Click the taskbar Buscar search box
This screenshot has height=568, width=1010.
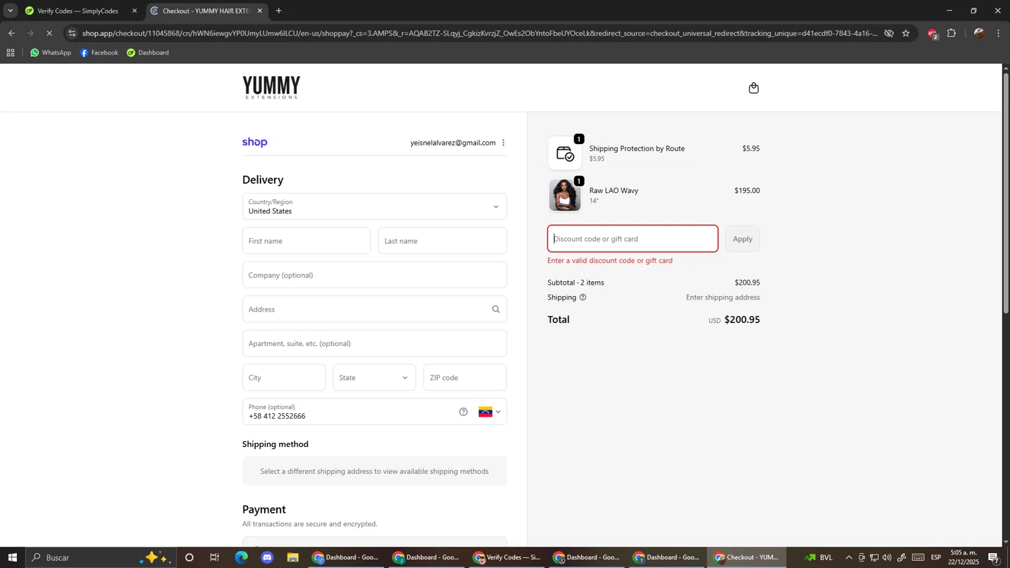pos(101,557)
